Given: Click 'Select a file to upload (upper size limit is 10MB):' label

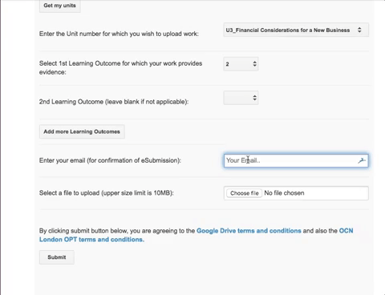Looking at the screenshot, I should pyautogui.click(x=107, y=193).
